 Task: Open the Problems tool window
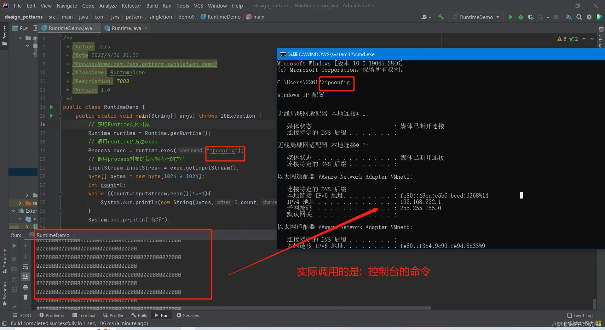coord(51,316)
